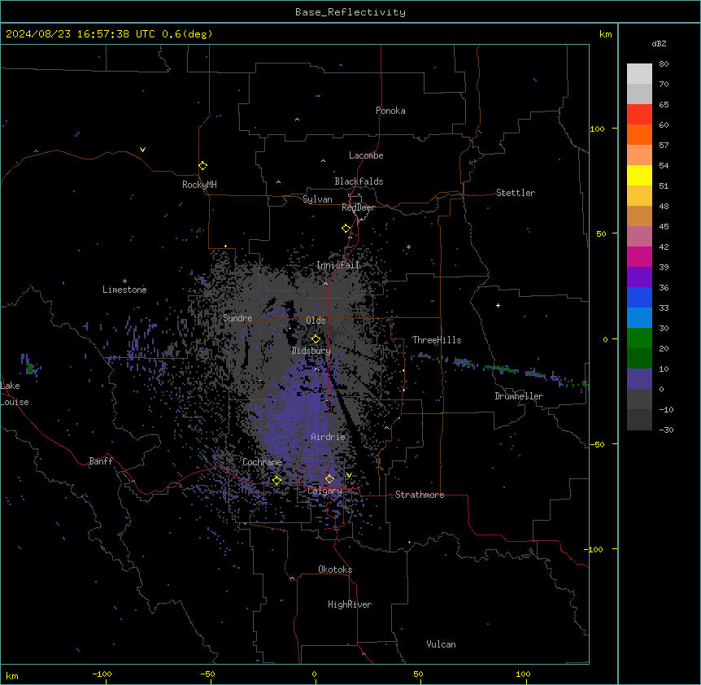Click the lightest gray 70-80 dBZ swatch
This screenshot has height=685, width=701.
[x=639, y=74]
